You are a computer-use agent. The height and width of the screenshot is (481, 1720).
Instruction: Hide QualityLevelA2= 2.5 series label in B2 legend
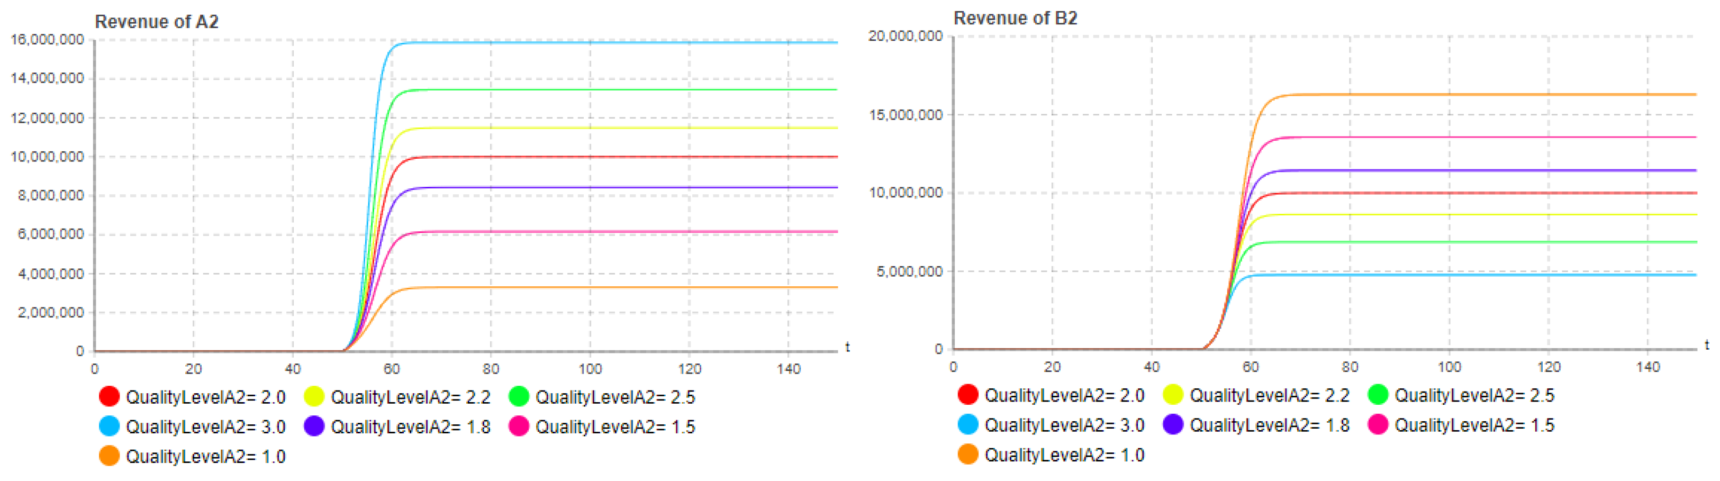1473,395
